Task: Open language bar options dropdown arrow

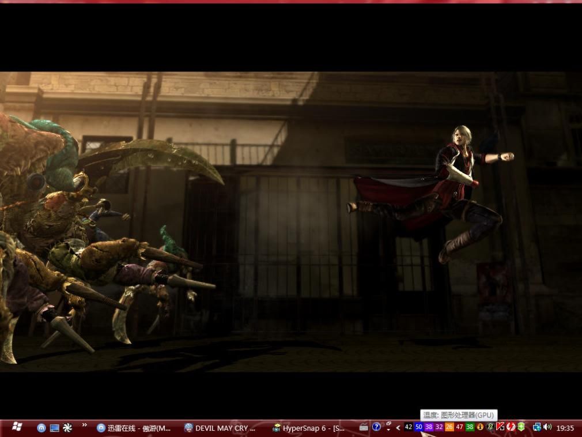Action: pyautogui.click(x=388, y=430)
